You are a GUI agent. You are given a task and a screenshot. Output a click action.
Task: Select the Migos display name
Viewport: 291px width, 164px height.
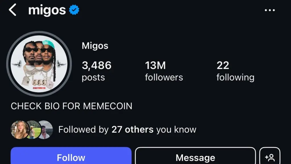pyautogui.click(x=95, y=46)
